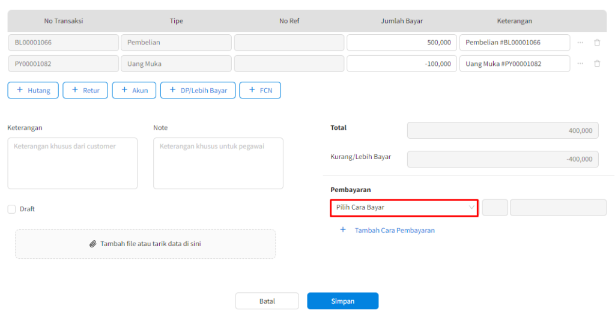Add a DP/Lebih Bayar entry
The image size is (615, 314).
(198, 90)
